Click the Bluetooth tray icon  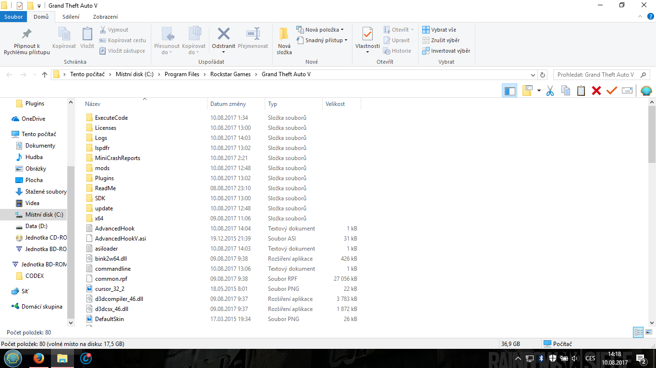[541, 358]
